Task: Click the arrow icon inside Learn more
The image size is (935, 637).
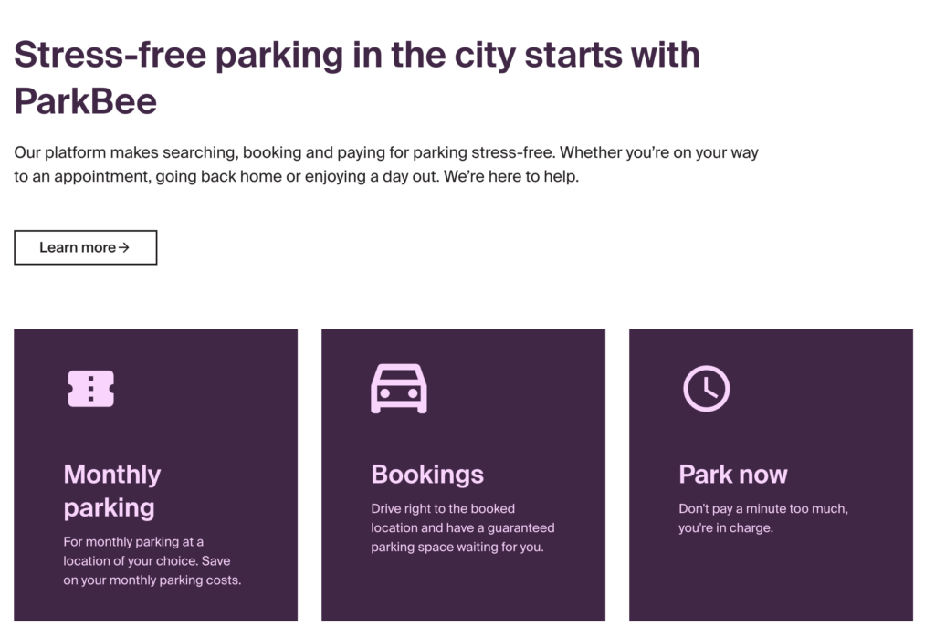Action: tap(124, 247)
